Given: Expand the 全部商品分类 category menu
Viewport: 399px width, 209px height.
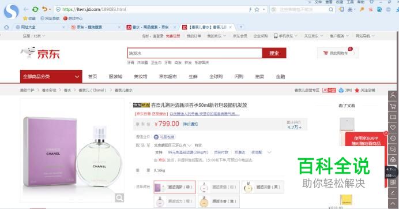Looking at the screenshot, I should tap(51, 76).
